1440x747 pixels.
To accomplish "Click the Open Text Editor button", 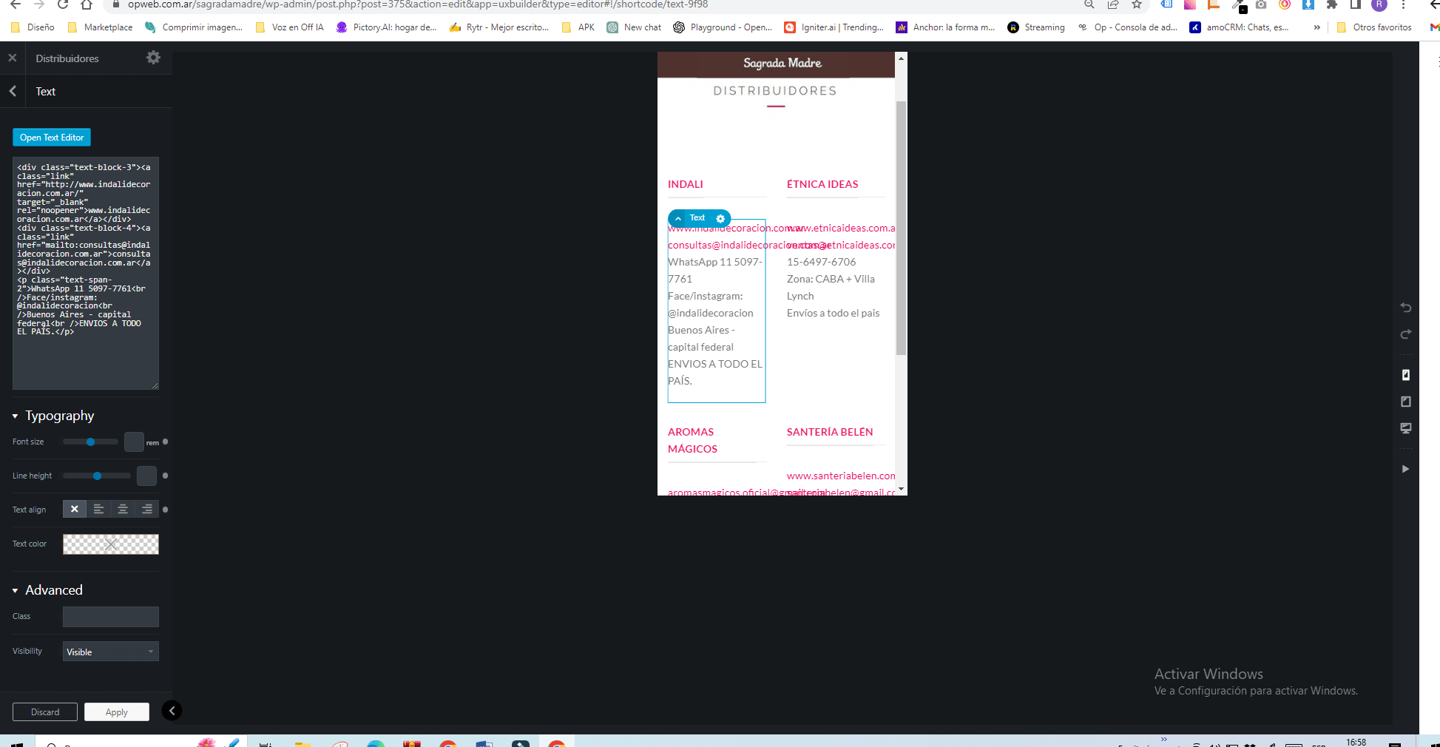I will (x=52, y=138).
